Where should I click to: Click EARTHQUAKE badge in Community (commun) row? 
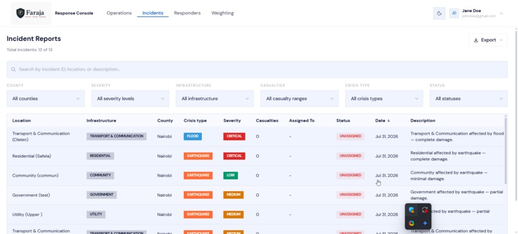coord(198,175)
